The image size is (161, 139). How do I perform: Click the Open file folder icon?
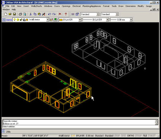(x=10, y=14)
